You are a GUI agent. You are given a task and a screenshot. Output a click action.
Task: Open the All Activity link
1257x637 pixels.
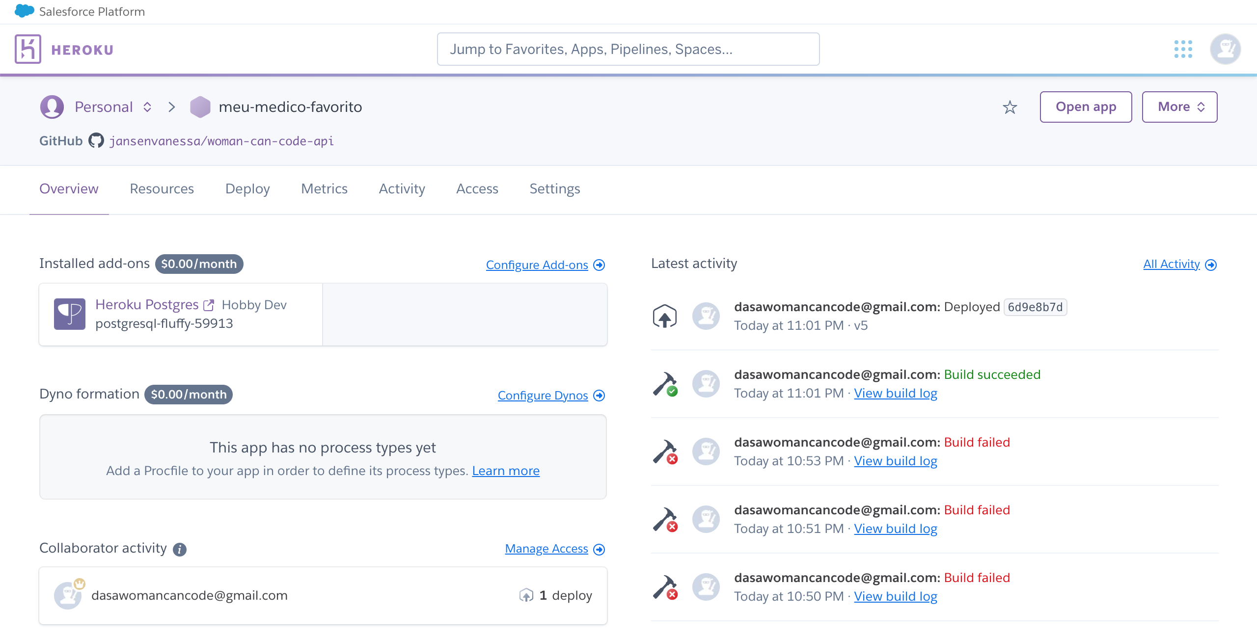[1172, 264]
